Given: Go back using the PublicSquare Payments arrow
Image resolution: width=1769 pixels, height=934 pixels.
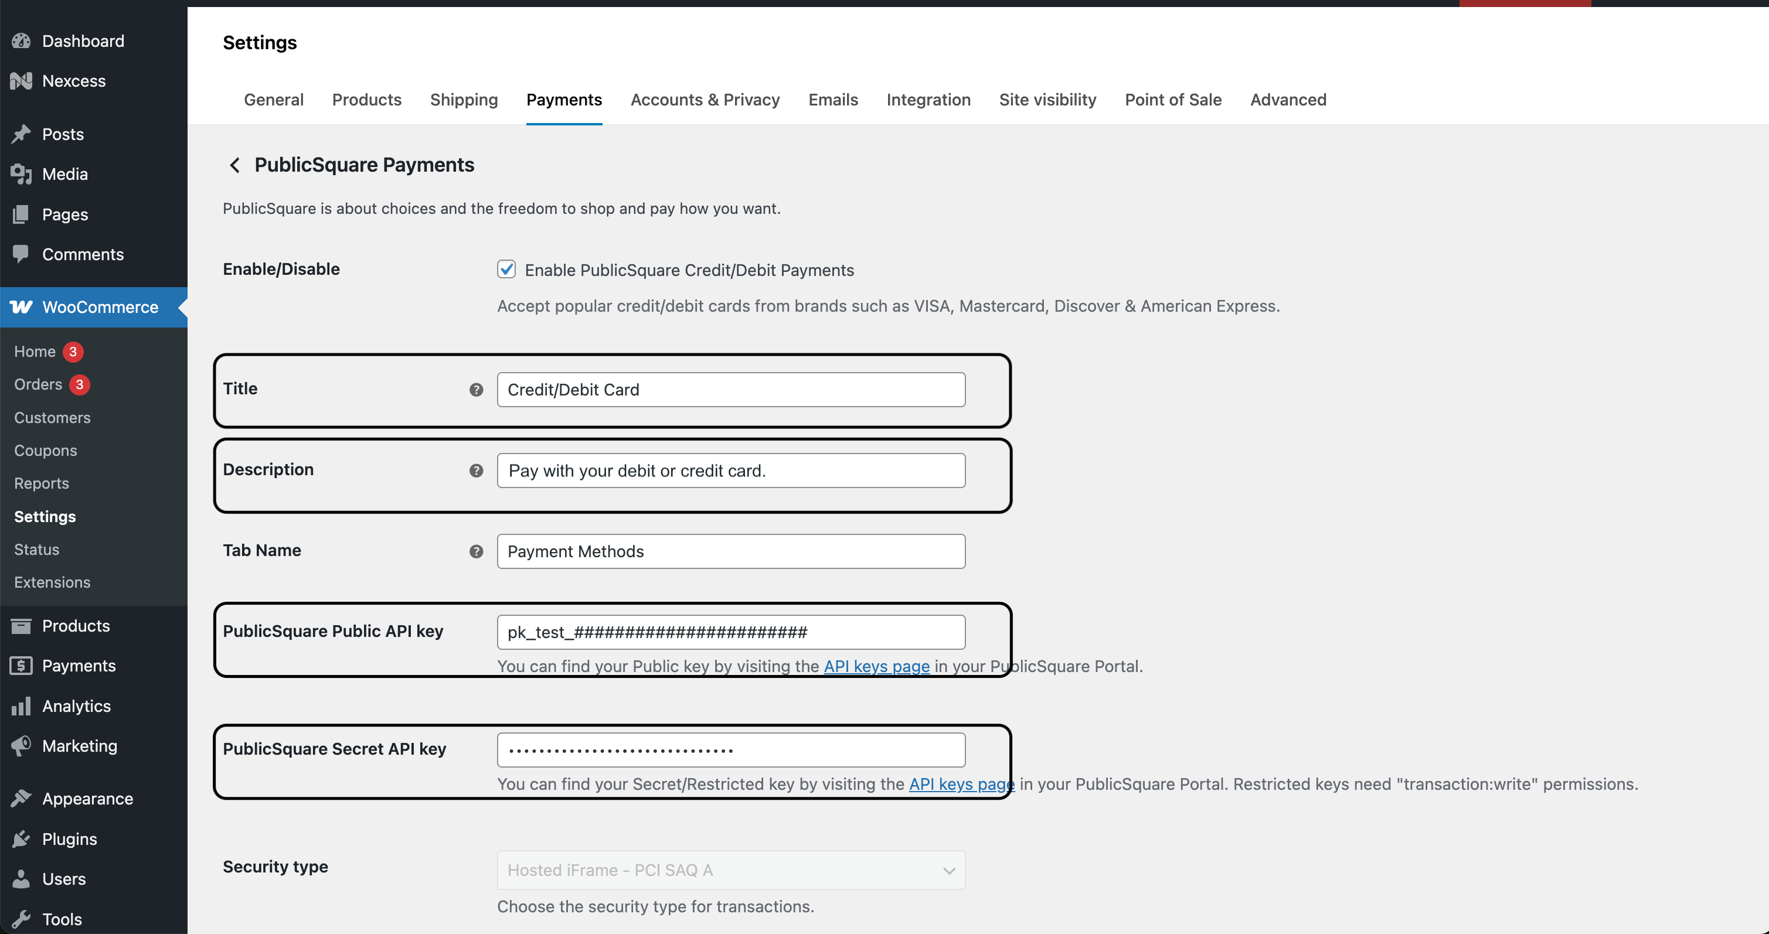Looking at the screenshot, I should pyautogui.click(x=235, y=165).
